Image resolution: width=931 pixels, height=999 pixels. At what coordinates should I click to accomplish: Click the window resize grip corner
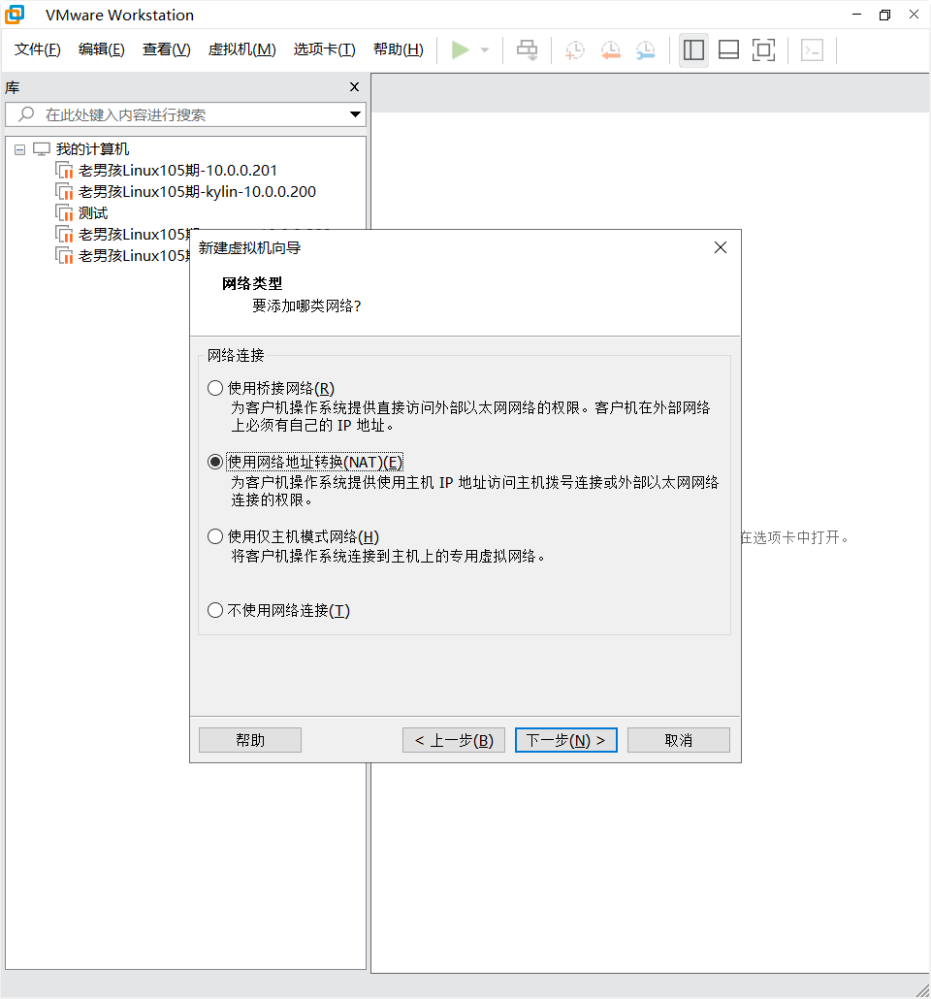[x=922, y=990]
